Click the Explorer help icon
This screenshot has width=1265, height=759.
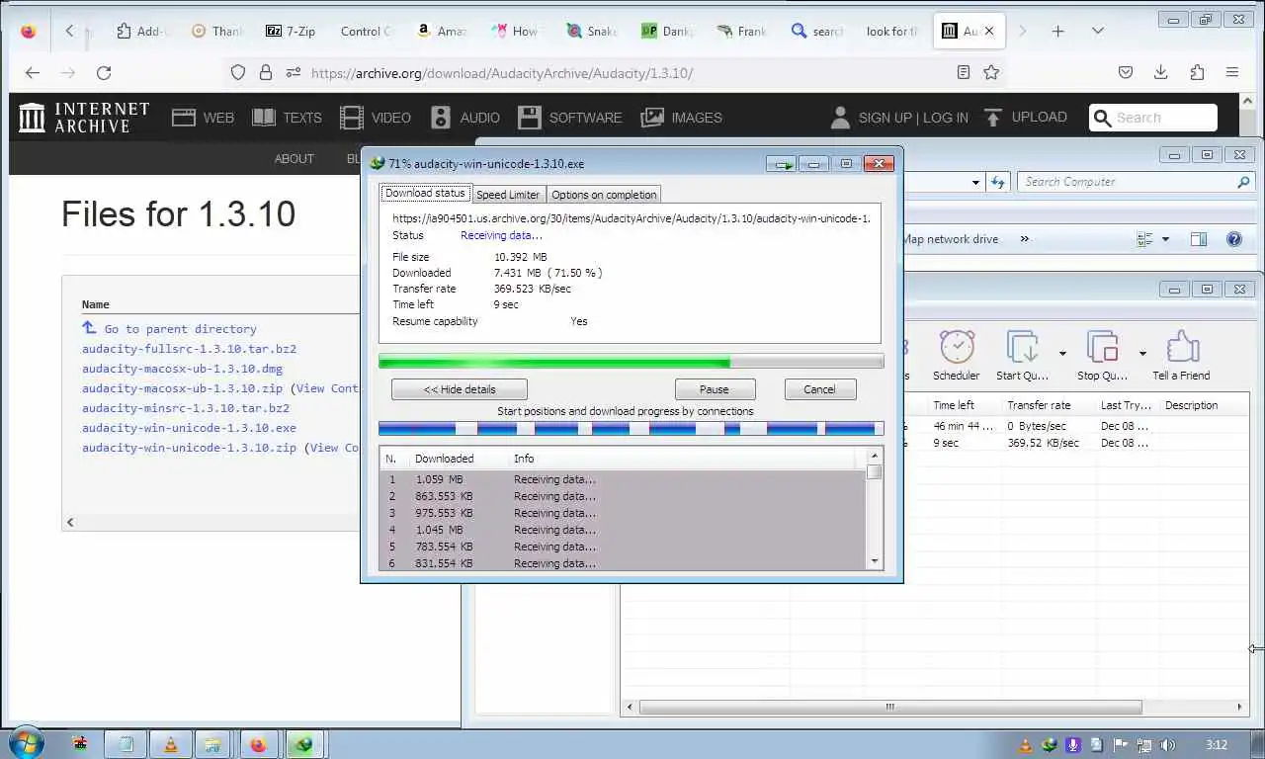pyautogui.click(x=1233, y=239)
